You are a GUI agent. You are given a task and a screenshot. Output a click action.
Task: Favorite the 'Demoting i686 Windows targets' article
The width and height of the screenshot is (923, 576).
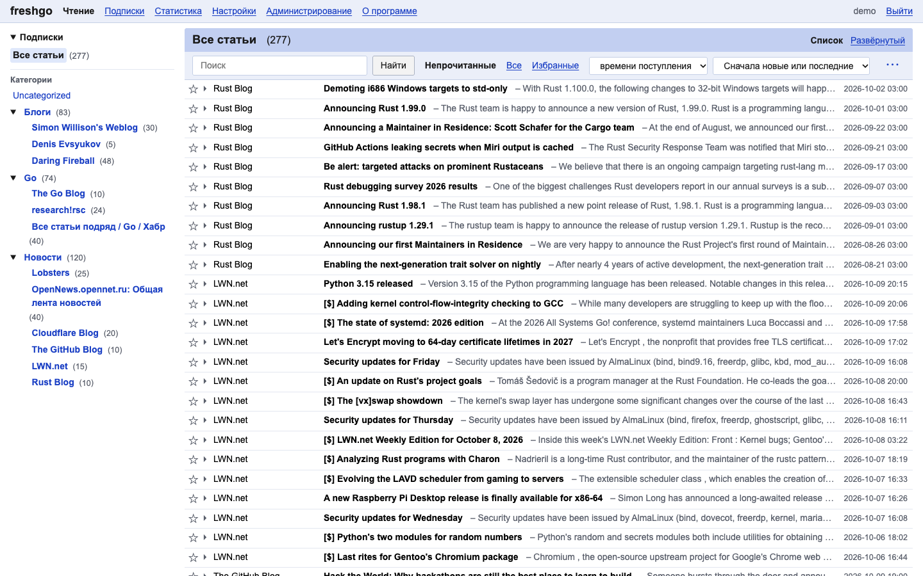[193, 89]
